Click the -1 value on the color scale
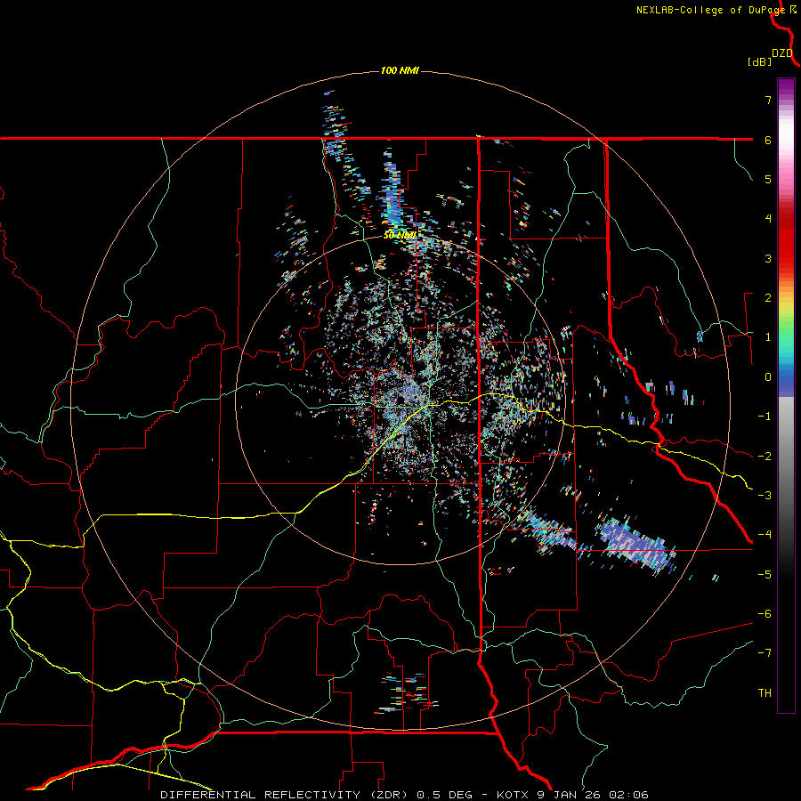Image resolution: width=801 pixels, height=801 pixels. (x=765, y=417)
